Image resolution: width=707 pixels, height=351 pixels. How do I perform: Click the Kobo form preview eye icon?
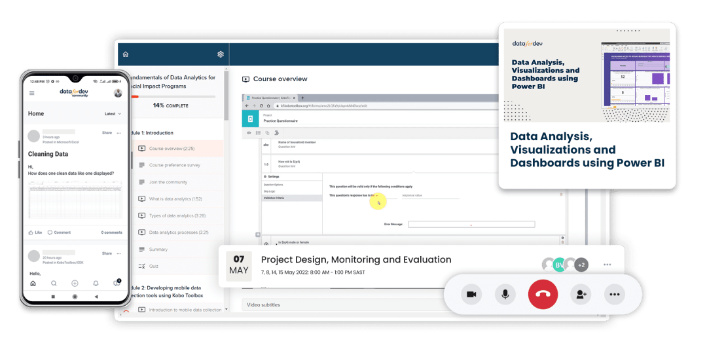coord(249,133)
